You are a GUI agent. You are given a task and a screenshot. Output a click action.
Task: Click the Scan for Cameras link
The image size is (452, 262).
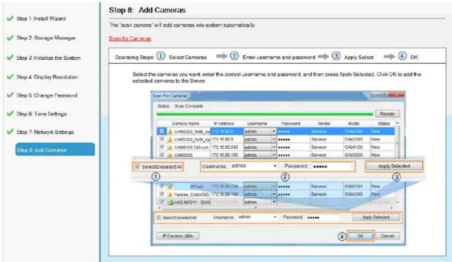(x=130, y=38)
